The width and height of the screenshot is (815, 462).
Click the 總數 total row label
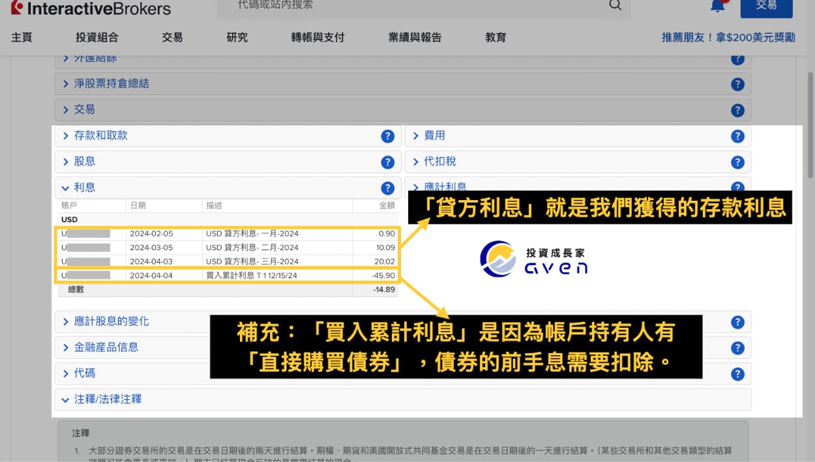coord(76,289)
